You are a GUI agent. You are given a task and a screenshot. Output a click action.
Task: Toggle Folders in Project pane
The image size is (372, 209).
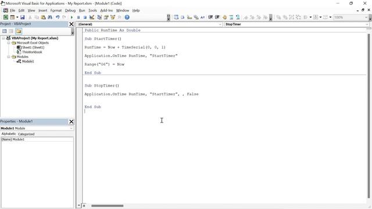(19, 31)
